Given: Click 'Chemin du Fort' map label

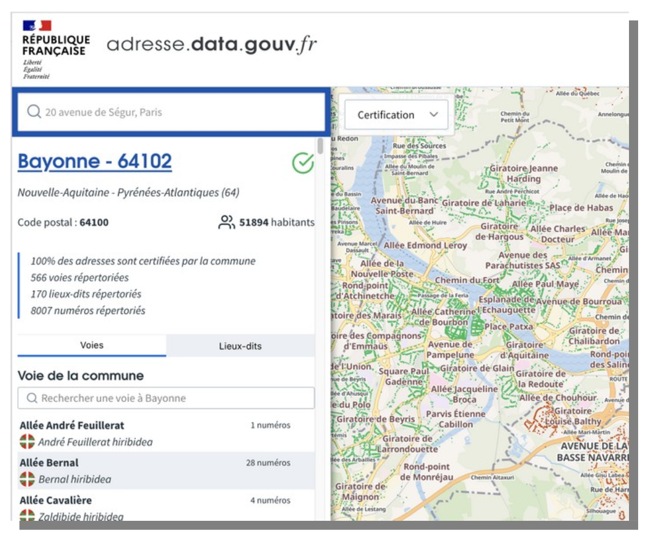Looking at the screenshot, I should click(467, 280).
